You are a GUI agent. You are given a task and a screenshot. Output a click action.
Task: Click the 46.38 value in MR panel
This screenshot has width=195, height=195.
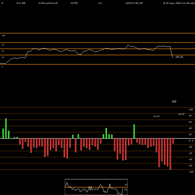coord(181,114)
